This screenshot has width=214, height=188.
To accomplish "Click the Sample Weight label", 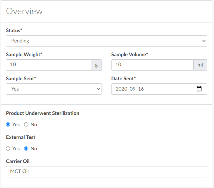I will (x=24, y=55).
